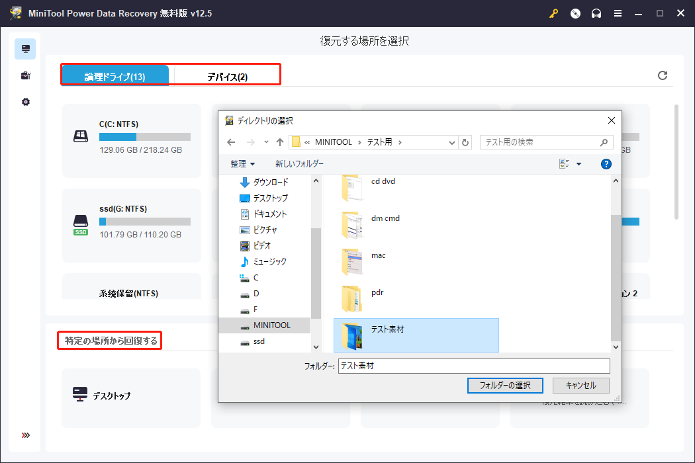Click navigation pane scroll down arrow
The height and width of the screenshot is (463, 695).
(x=316, y=347)
